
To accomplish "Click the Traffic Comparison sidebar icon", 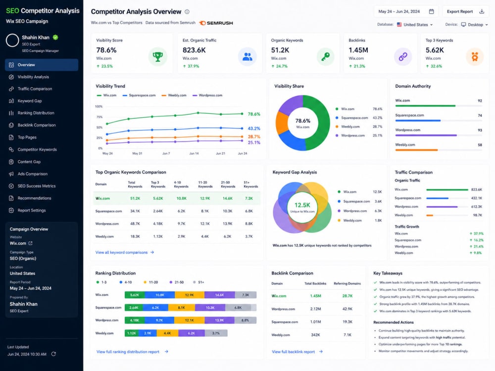I will (x=11, y=89).
